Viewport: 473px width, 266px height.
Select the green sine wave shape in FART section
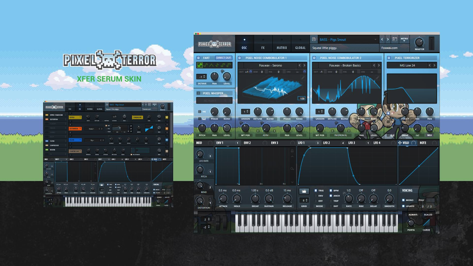point(200,66)
